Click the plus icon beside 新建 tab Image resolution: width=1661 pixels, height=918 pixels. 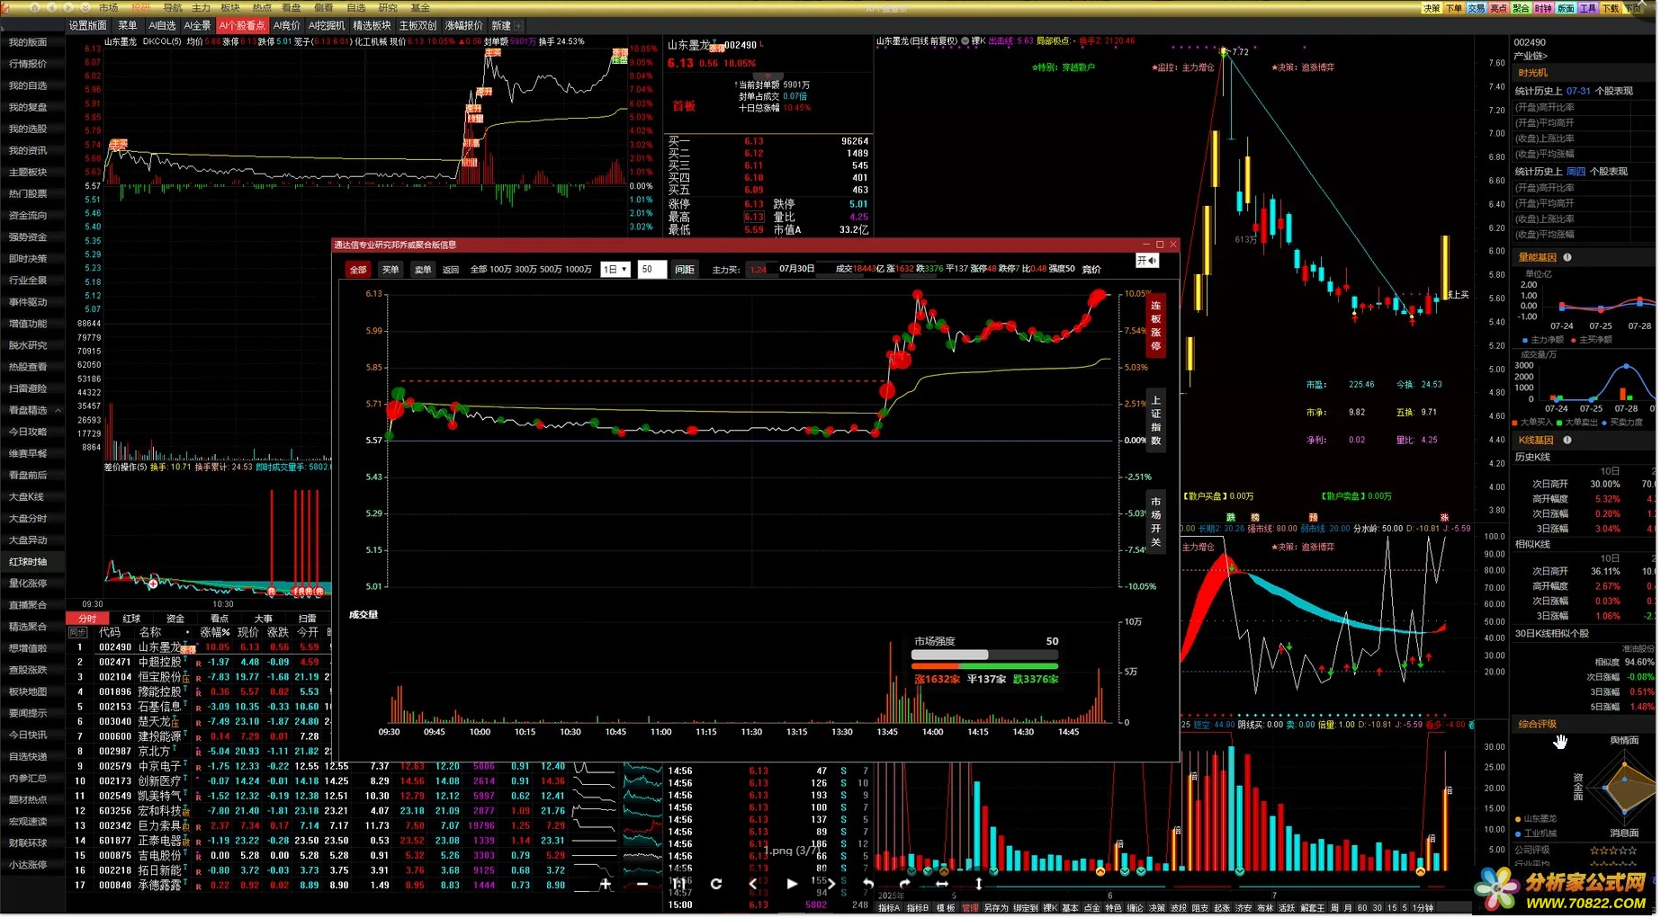point(520,25)
